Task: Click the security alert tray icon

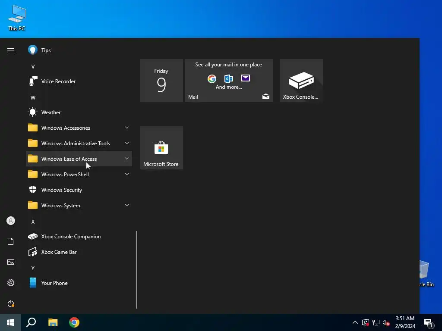Action: tap(366, 322)
